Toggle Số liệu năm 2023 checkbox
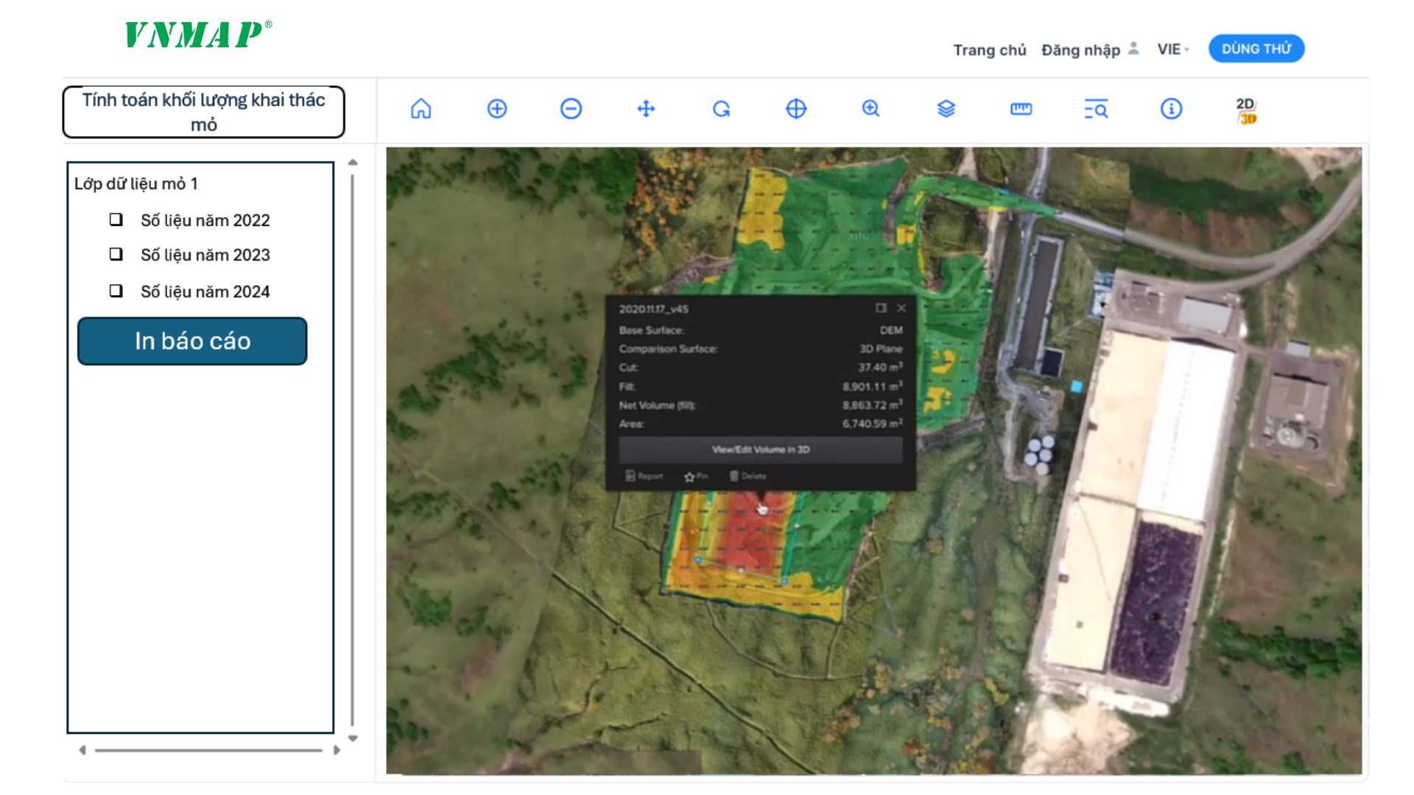Screen dimensions: 1414x795 (116, 254)
